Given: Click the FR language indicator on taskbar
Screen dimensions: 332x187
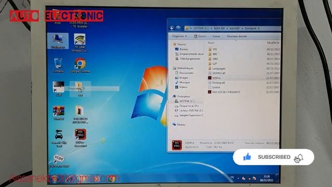Looking at the screenshot, I should coord(232,178).
